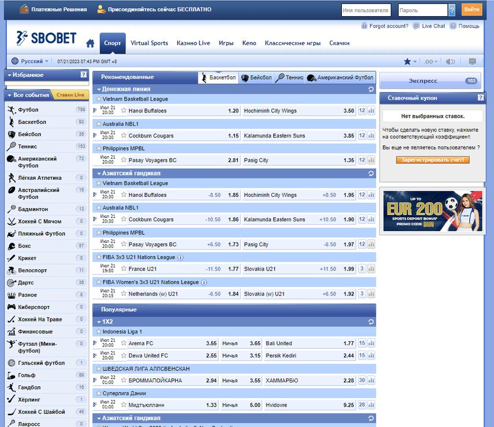Toggle the sound speaker icon
494x427 pixels.
point(450,61)
